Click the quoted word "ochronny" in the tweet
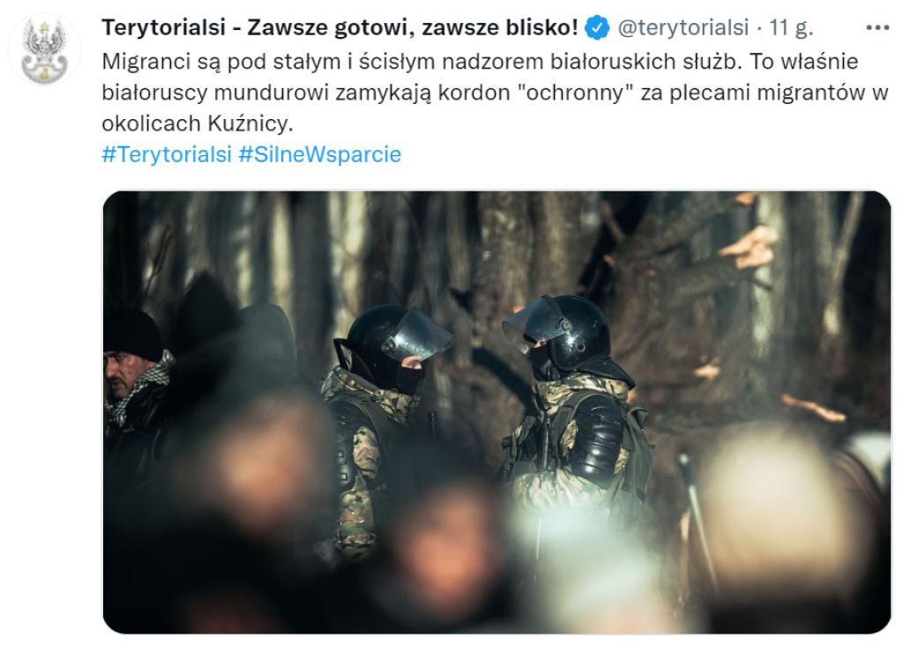Viewport: 903px width, 647px height. point(576,93)
